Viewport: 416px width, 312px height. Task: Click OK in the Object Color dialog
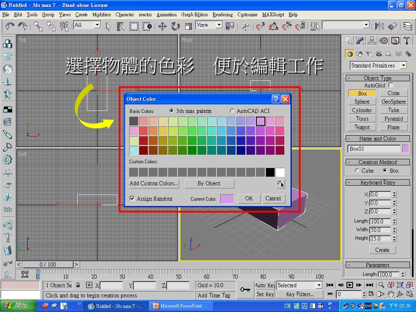tap(249, 198)
